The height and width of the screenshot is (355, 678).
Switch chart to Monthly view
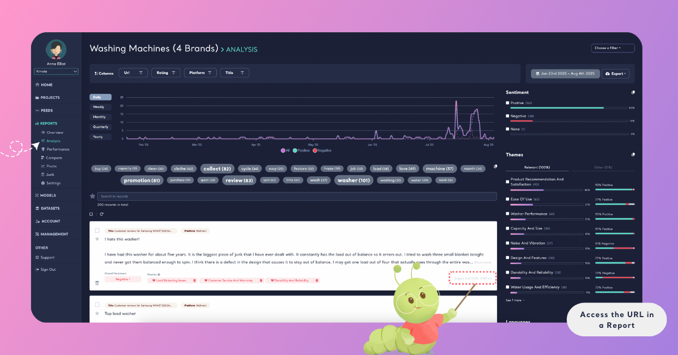tap(101, 117)
